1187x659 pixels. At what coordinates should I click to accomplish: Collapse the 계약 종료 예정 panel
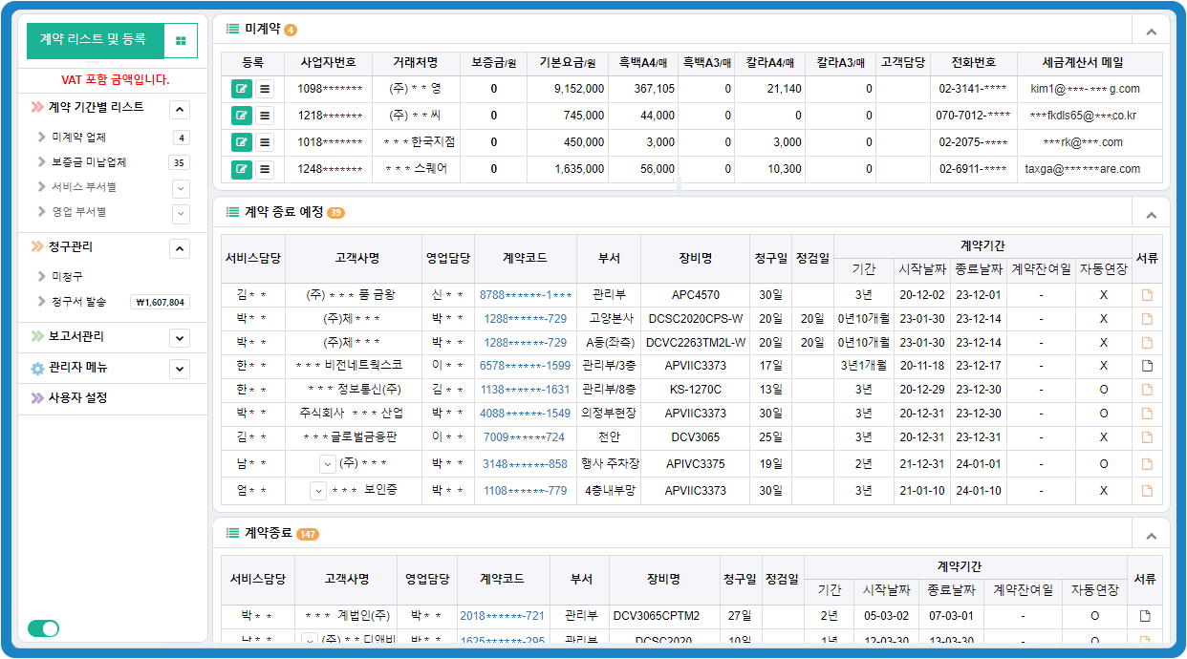coord(1151,215)
